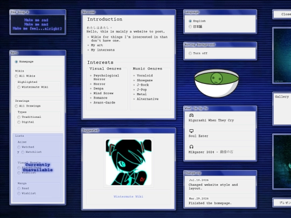Click the Interests heading

[100, 62]
